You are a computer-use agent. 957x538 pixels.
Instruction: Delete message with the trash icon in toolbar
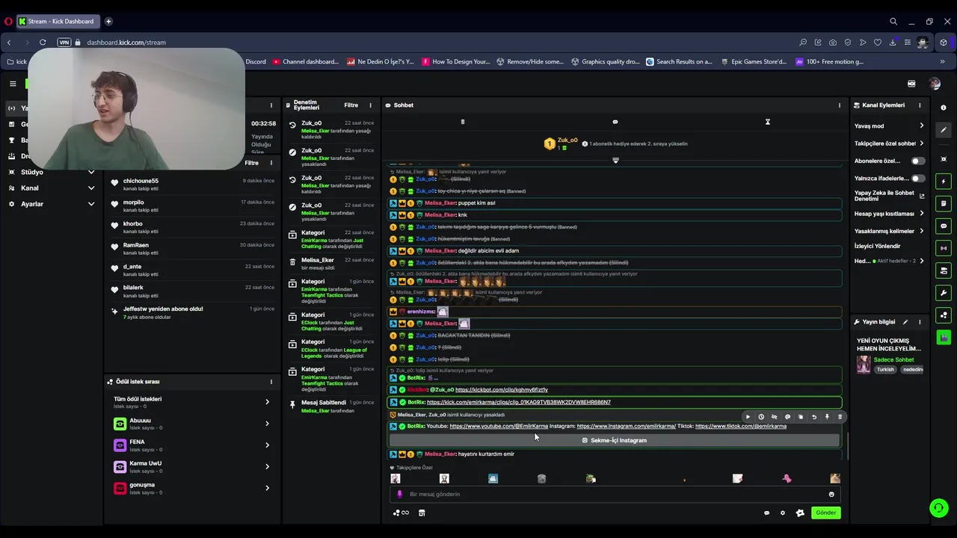click(840, 417)
